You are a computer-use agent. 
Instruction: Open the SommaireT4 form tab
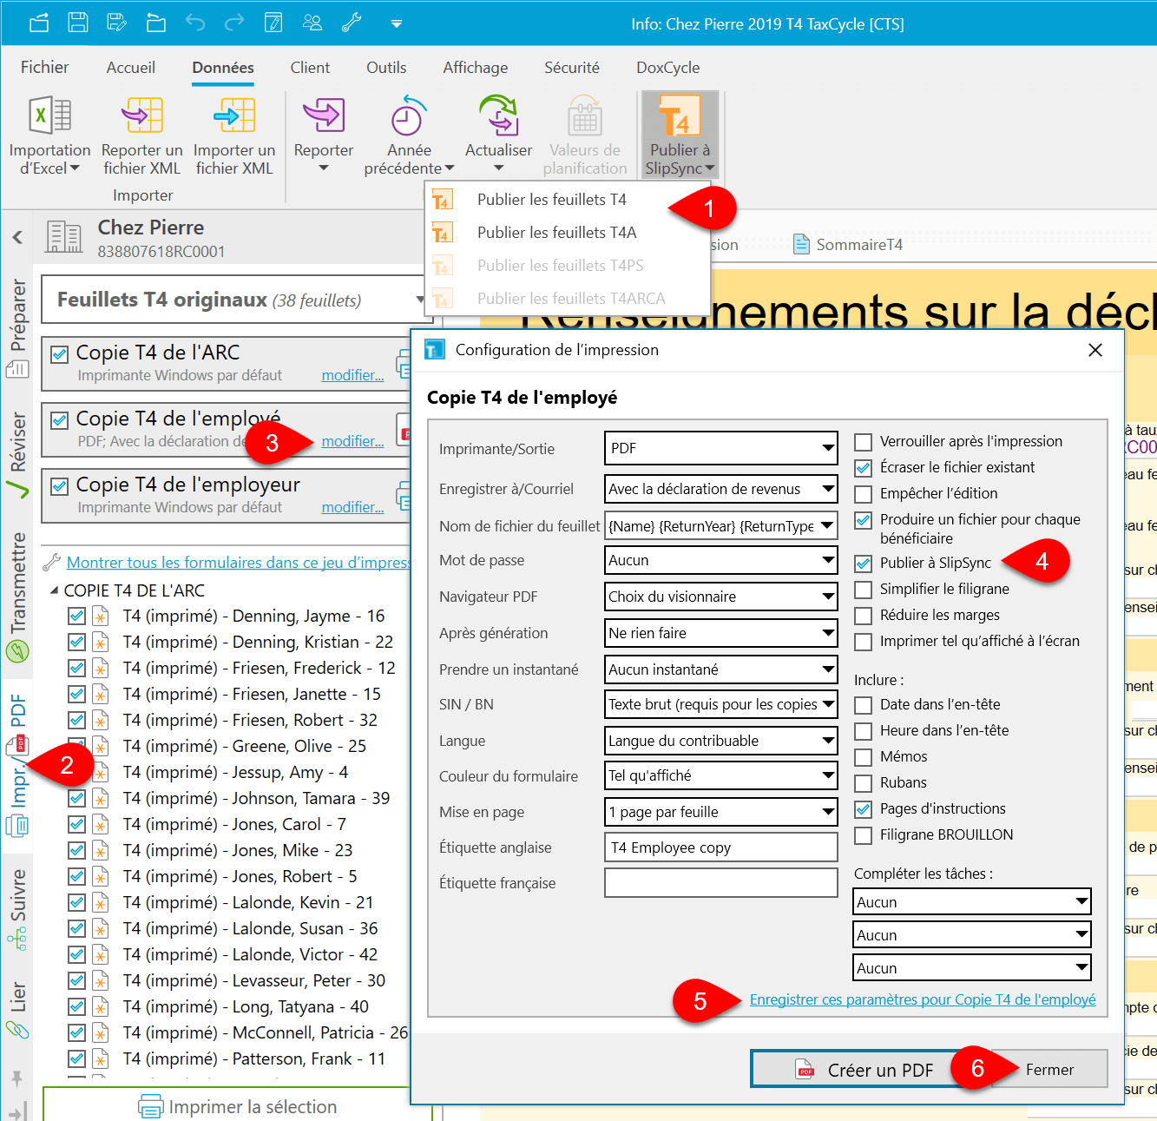(x=849, y=245)
